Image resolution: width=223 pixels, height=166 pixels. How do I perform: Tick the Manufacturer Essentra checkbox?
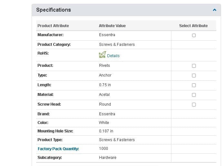pos(194,35)
